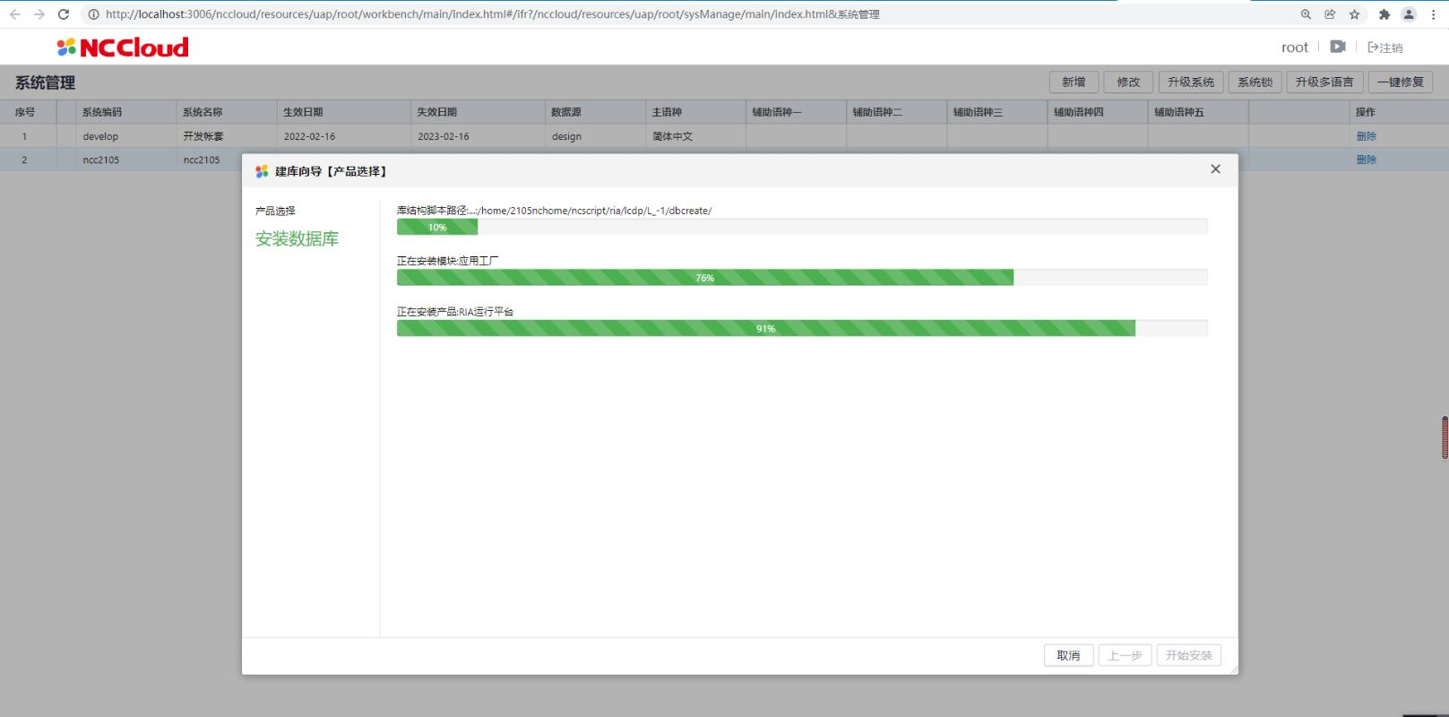Open the site information icon in the address bar
Screen dimensions: 1449x717
point(93,14)
